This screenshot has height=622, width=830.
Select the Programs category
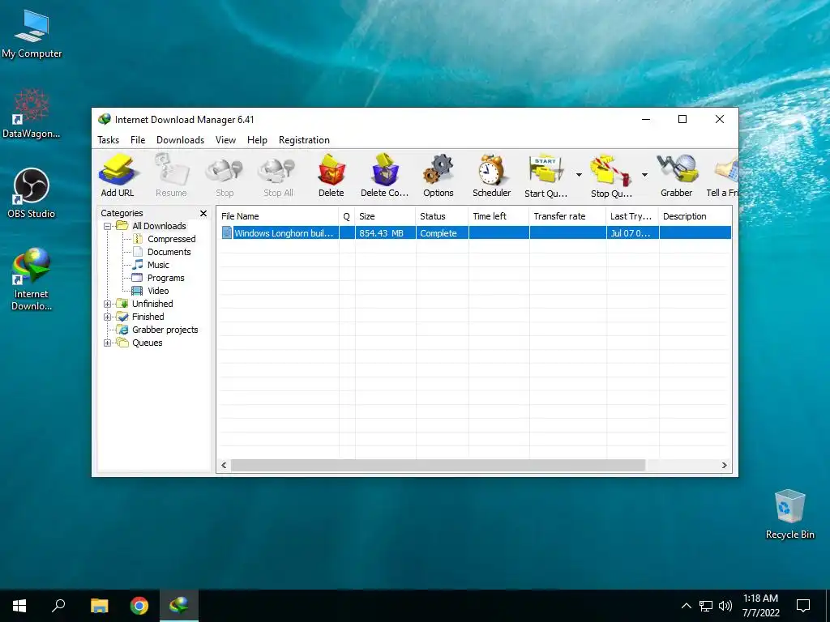click(165, 279)
